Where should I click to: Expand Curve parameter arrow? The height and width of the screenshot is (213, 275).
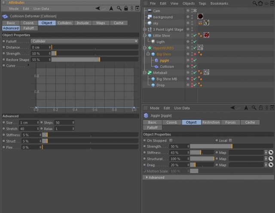point(28,65)
